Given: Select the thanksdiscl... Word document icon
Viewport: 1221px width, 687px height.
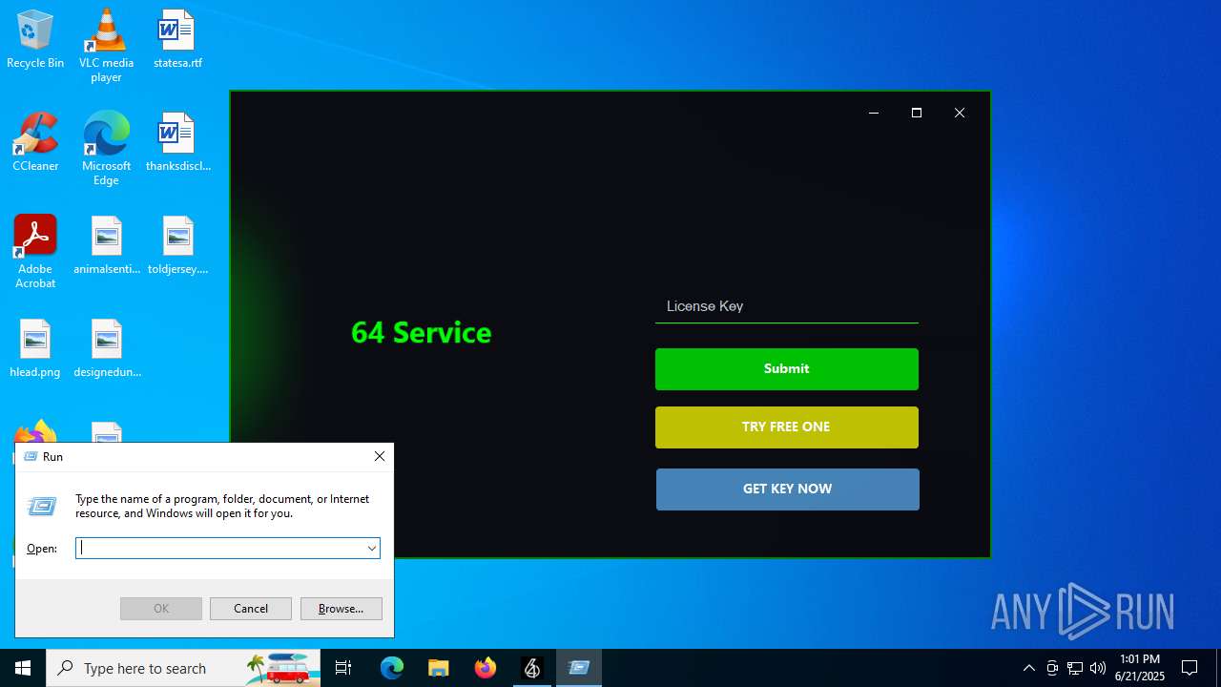Looking at the screenshot, I should coord(177,142).
